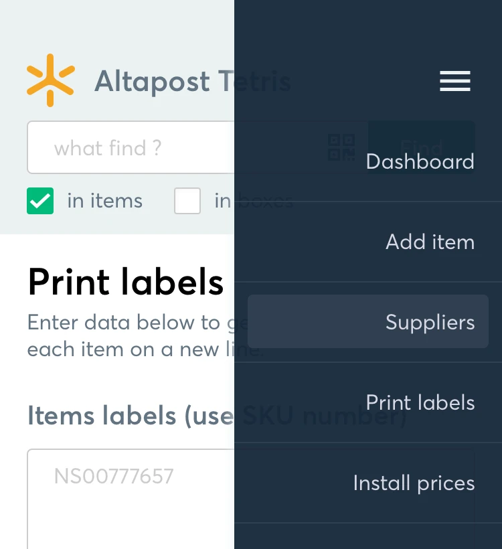
Task: Uncheck the 'in items' checkbox
Action: tap(40, 201)
